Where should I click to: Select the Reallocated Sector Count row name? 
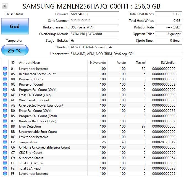pyautogui.click(x=37, y=74)
